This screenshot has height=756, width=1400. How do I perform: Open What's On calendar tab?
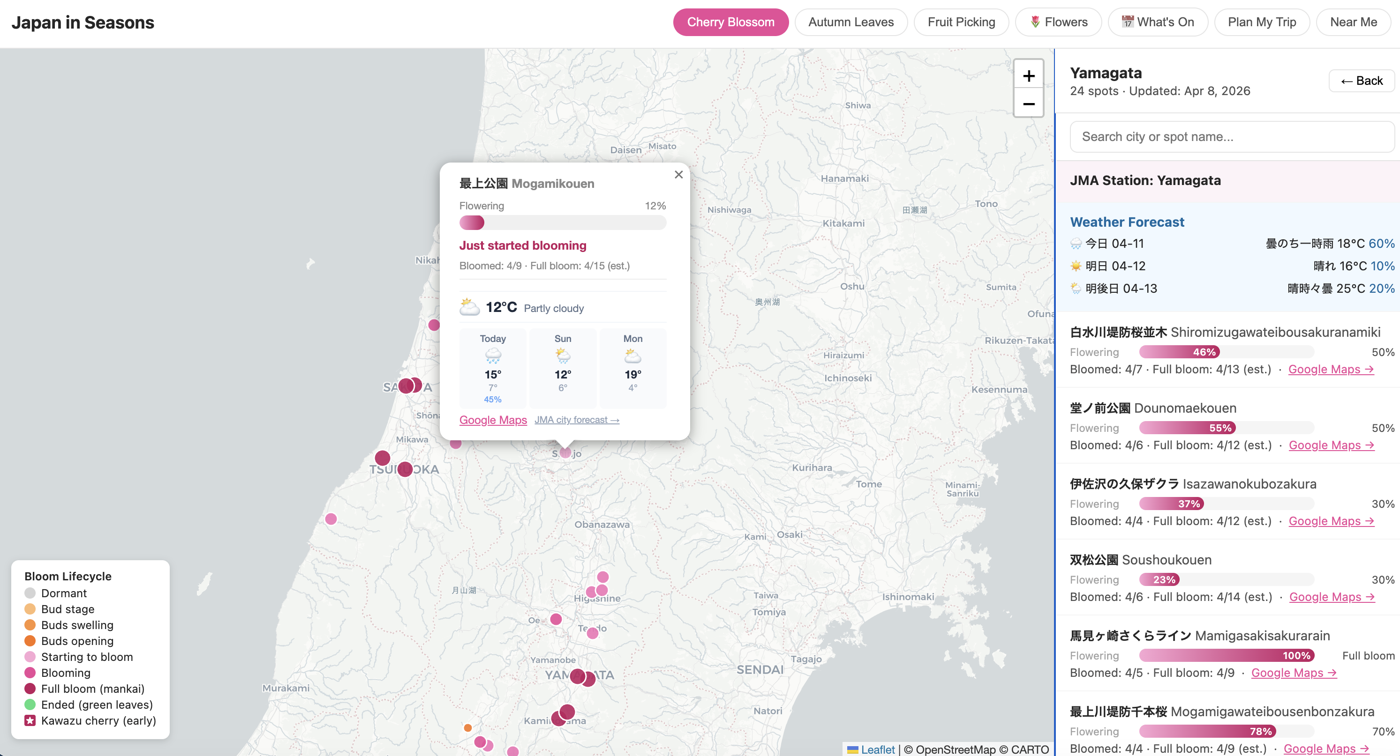tap(1157, 22)
